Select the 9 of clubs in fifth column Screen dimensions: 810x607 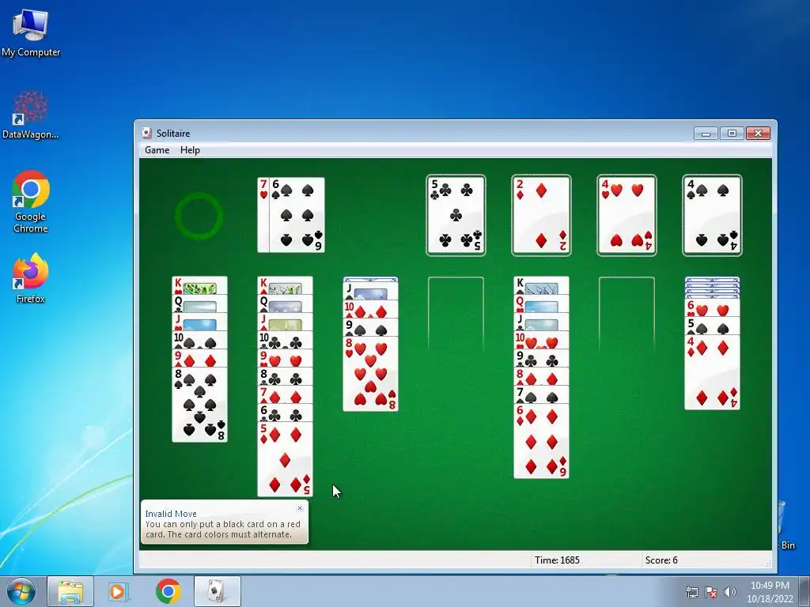541,359
